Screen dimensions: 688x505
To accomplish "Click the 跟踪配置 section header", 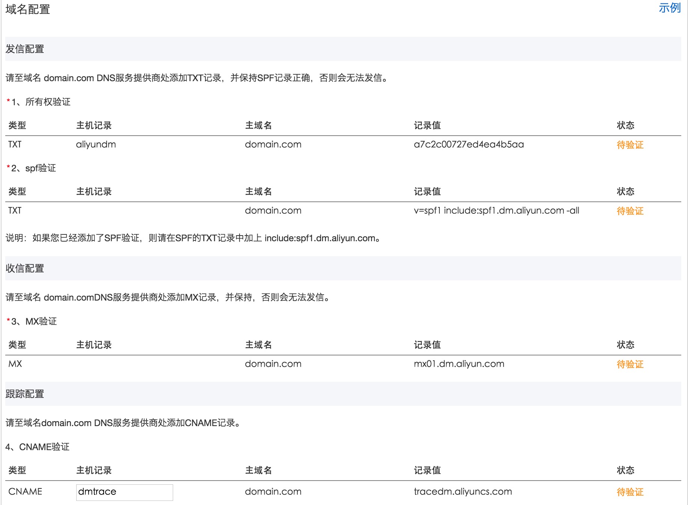I will tap(24, 394).
